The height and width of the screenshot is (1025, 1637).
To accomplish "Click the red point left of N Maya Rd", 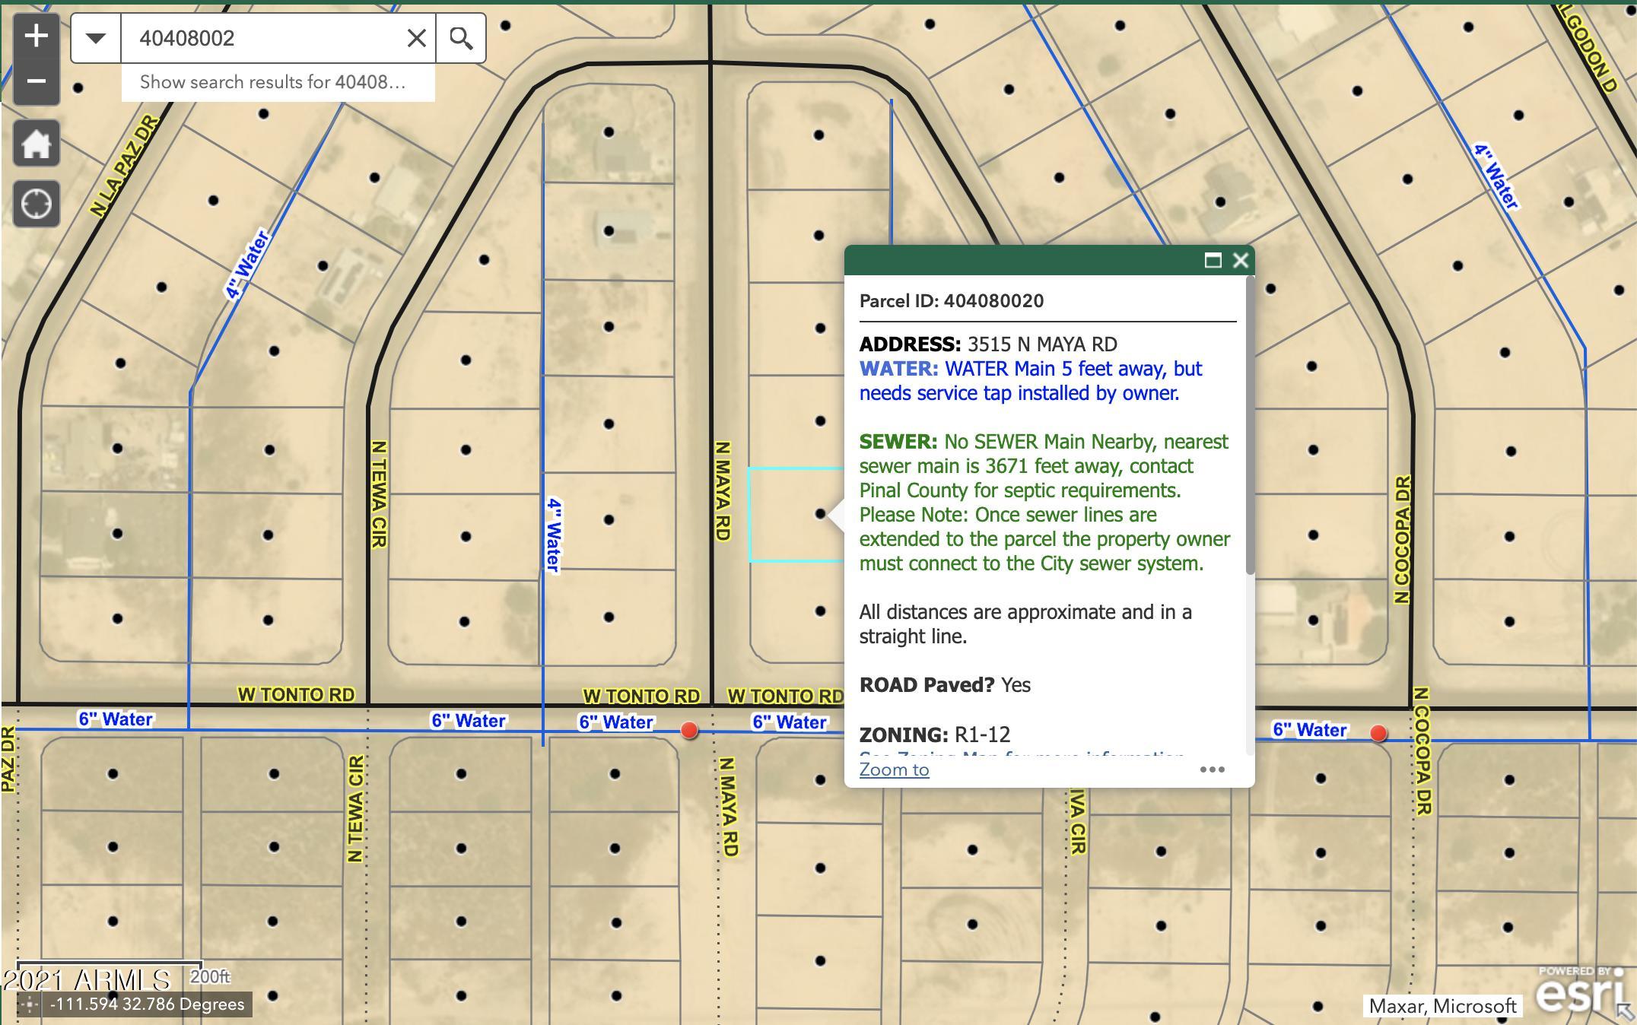I will [689, 730].
